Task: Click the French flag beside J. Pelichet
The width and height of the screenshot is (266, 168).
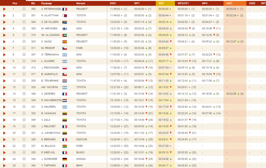Action: pyautogui.click(x=65, y=126)
